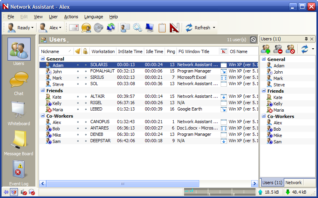Collapse the Co-Workers group in right panel

(264, 116)
